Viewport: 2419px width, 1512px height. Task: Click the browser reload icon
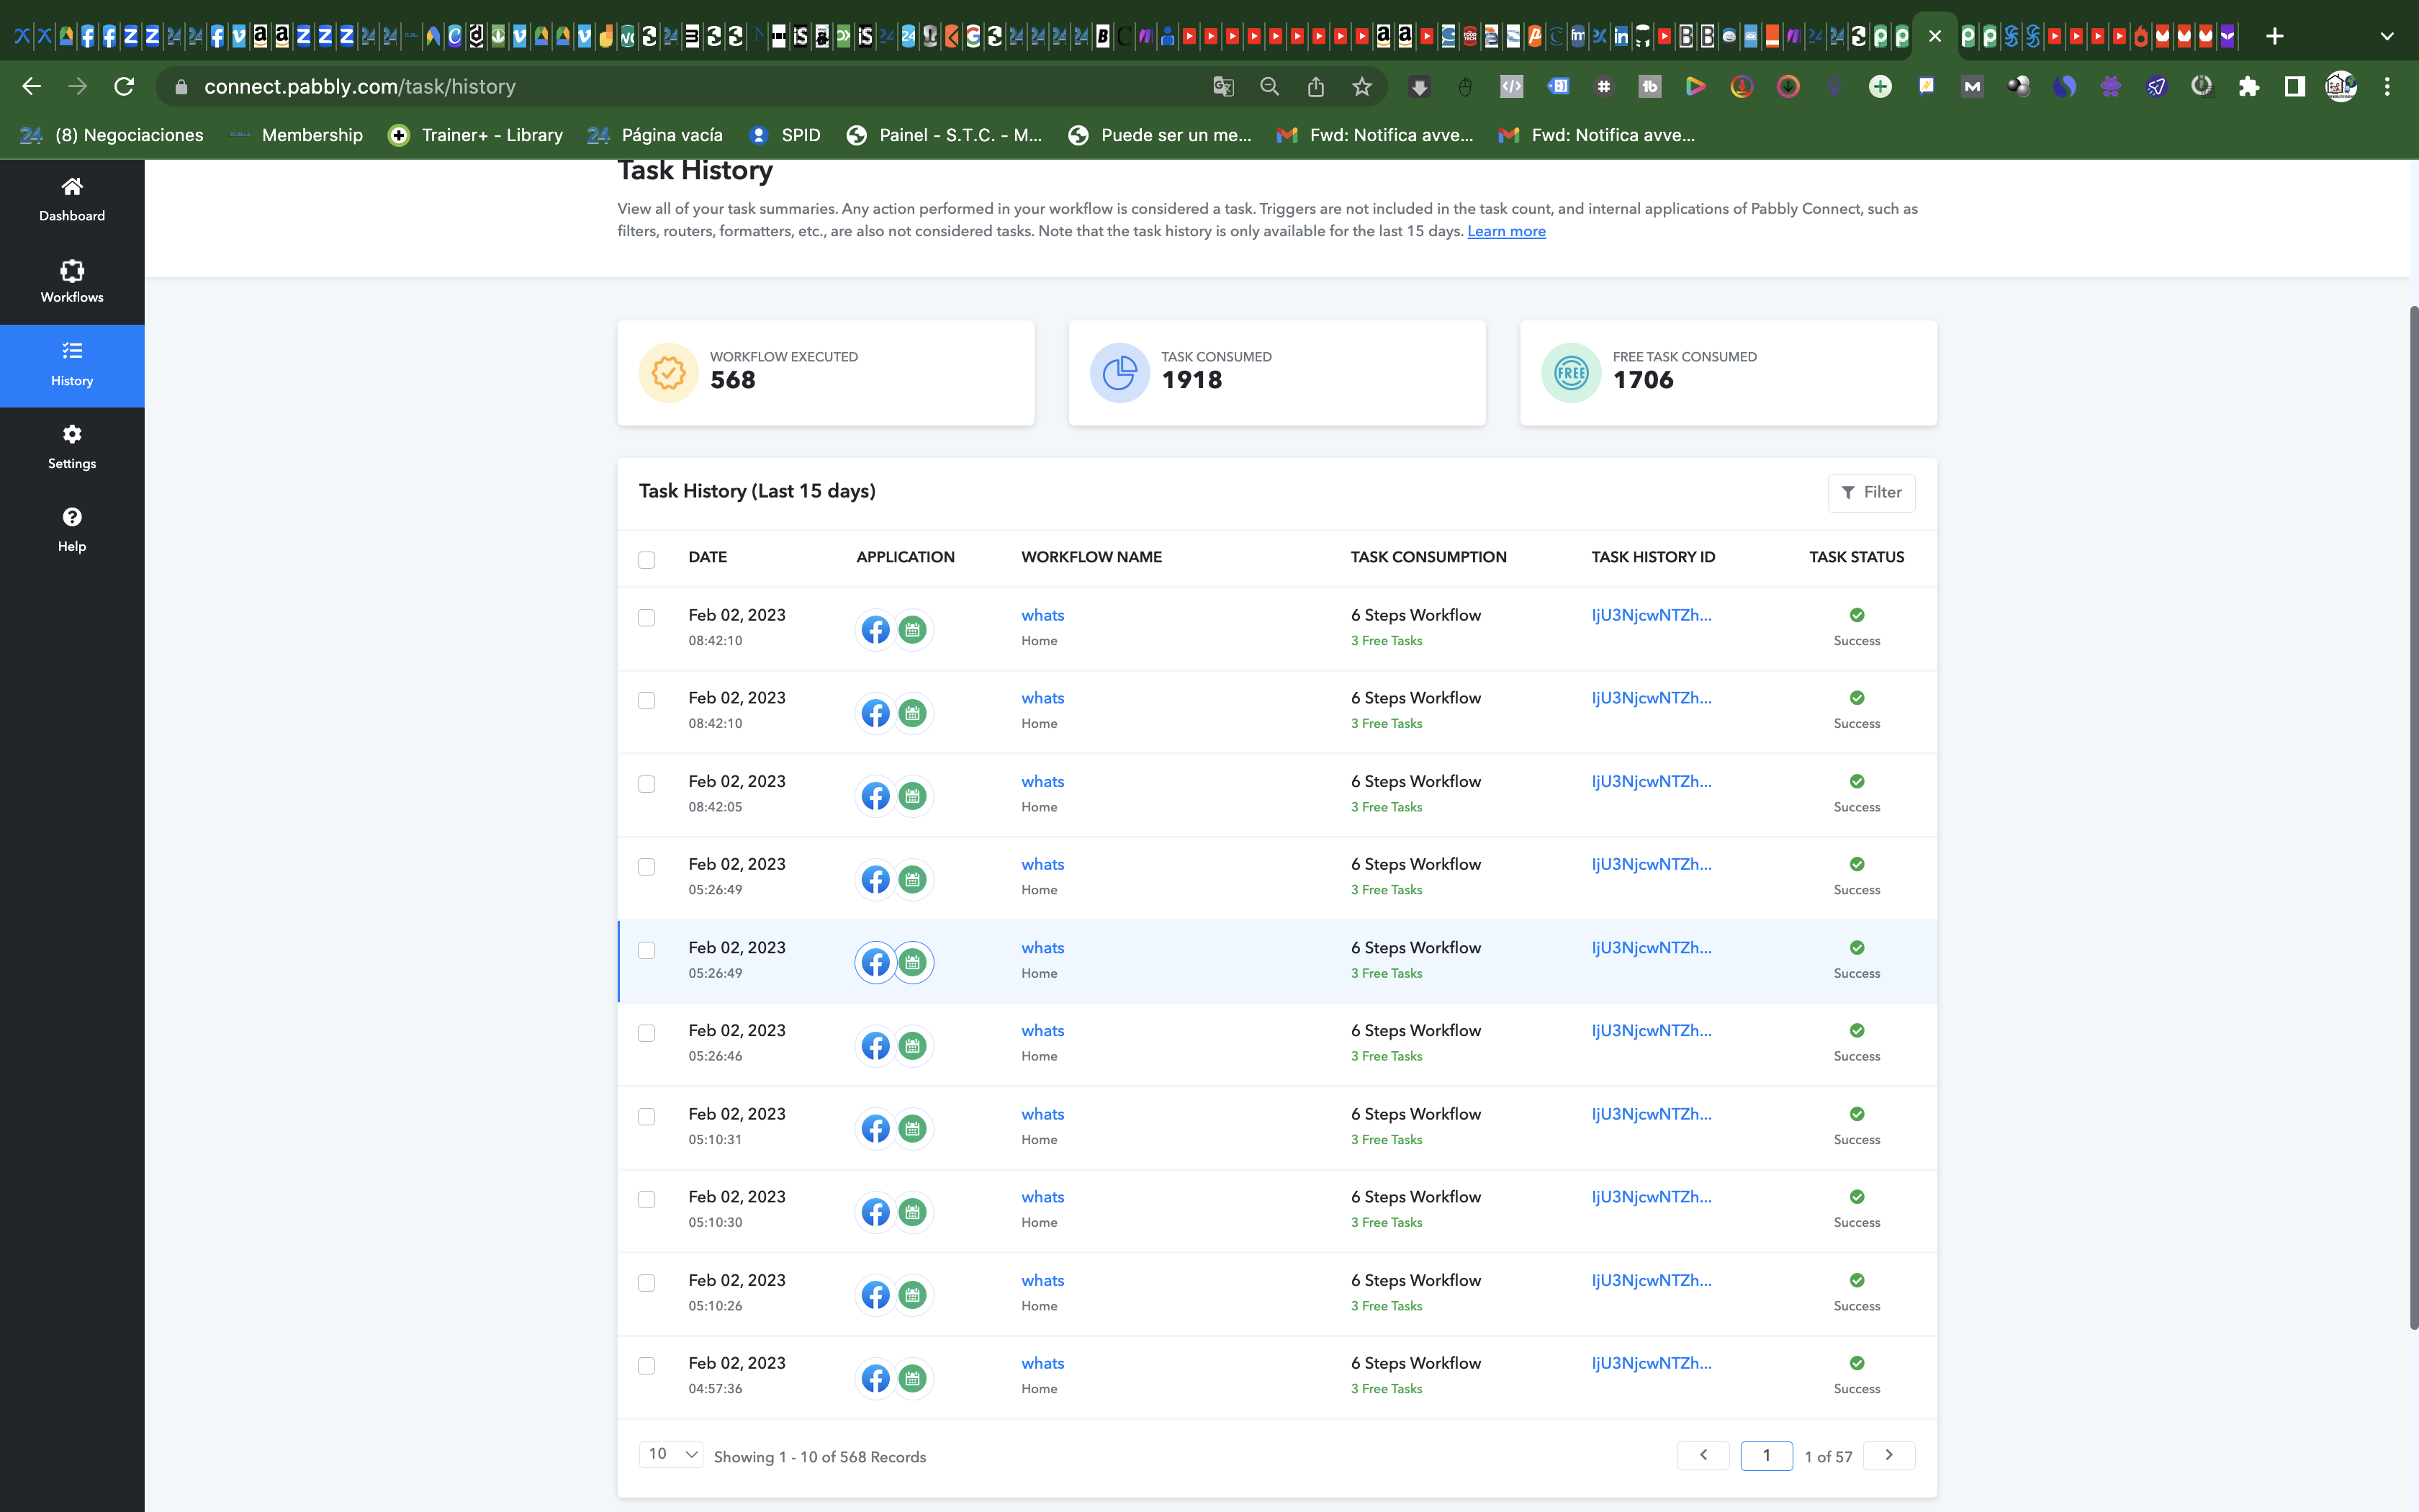point(124,87)
